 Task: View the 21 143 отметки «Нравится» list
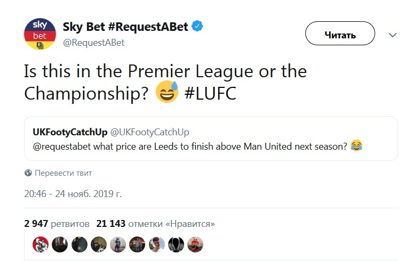[x=156, y=224]
